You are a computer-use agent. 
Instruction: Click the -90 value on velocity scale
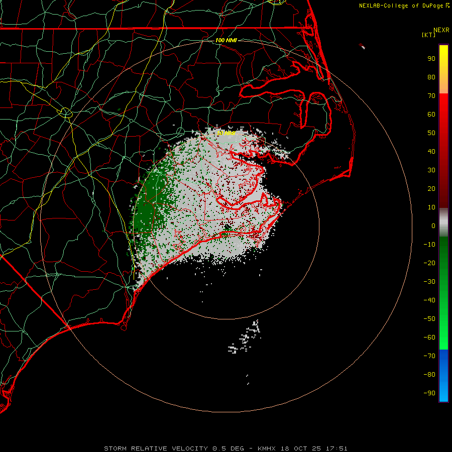click(429, 393)
